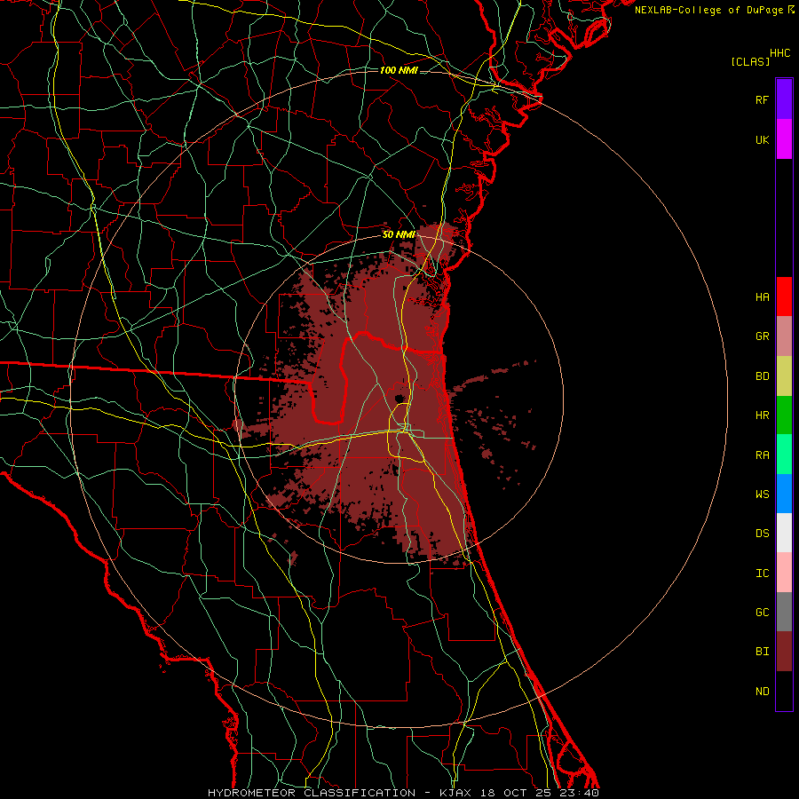Click the DS legend label
The image size is (799, 799).
point(762,534)
